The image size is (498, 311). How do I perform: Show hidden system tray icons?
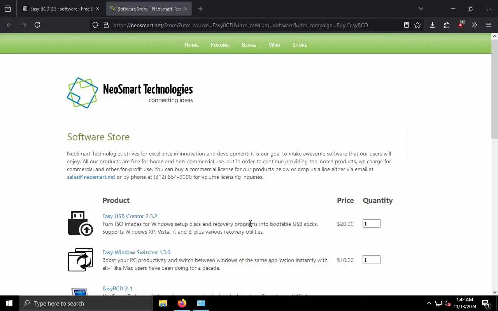tap(429, 303)
